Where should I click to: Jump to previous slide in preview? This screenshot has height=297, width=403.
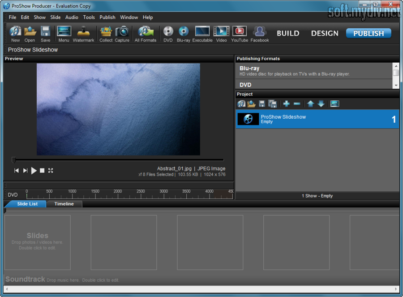[x=17, y=171]
